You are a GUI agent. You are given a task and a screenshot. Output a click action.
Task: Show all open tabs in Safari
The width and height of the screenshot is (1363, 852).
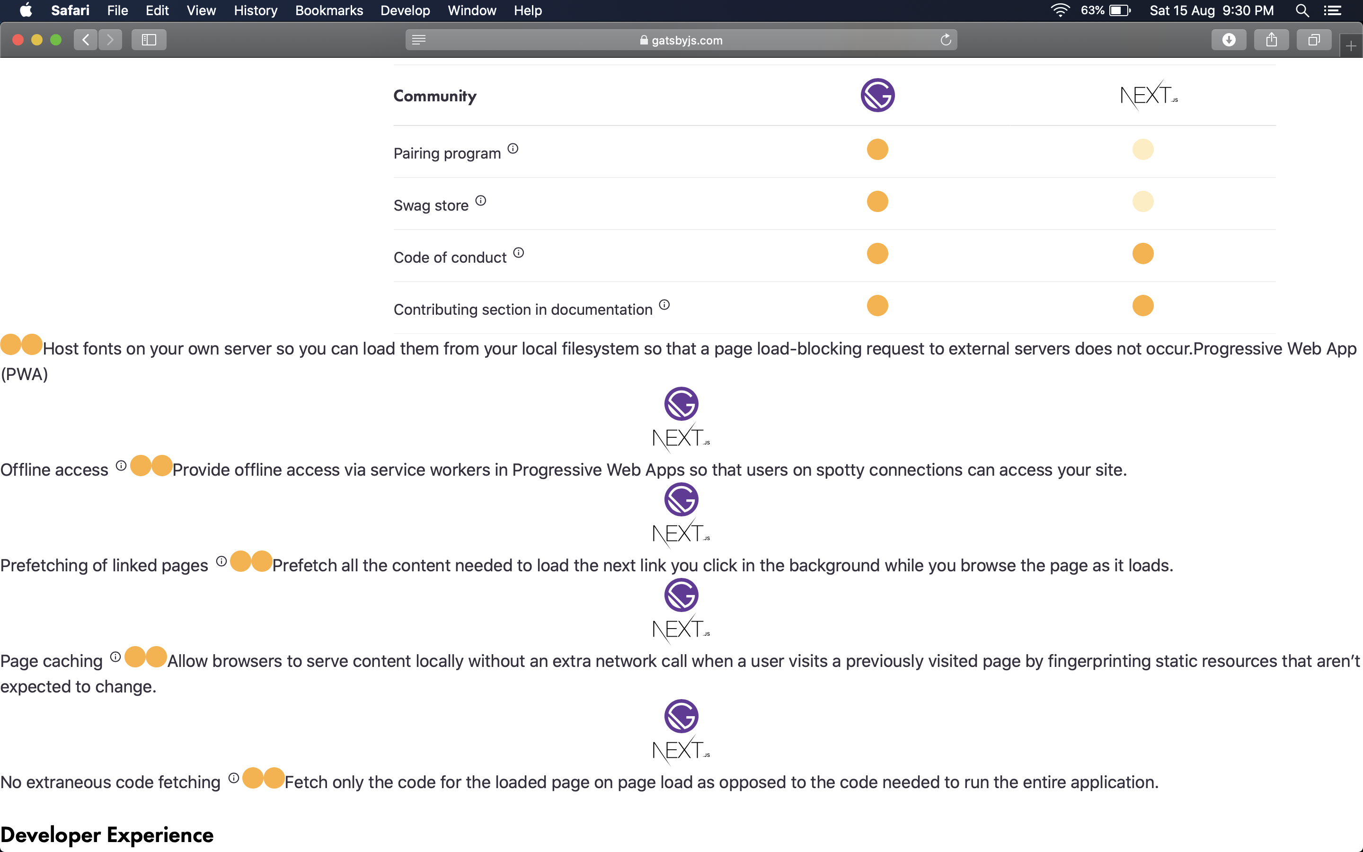coord(1313,39)
